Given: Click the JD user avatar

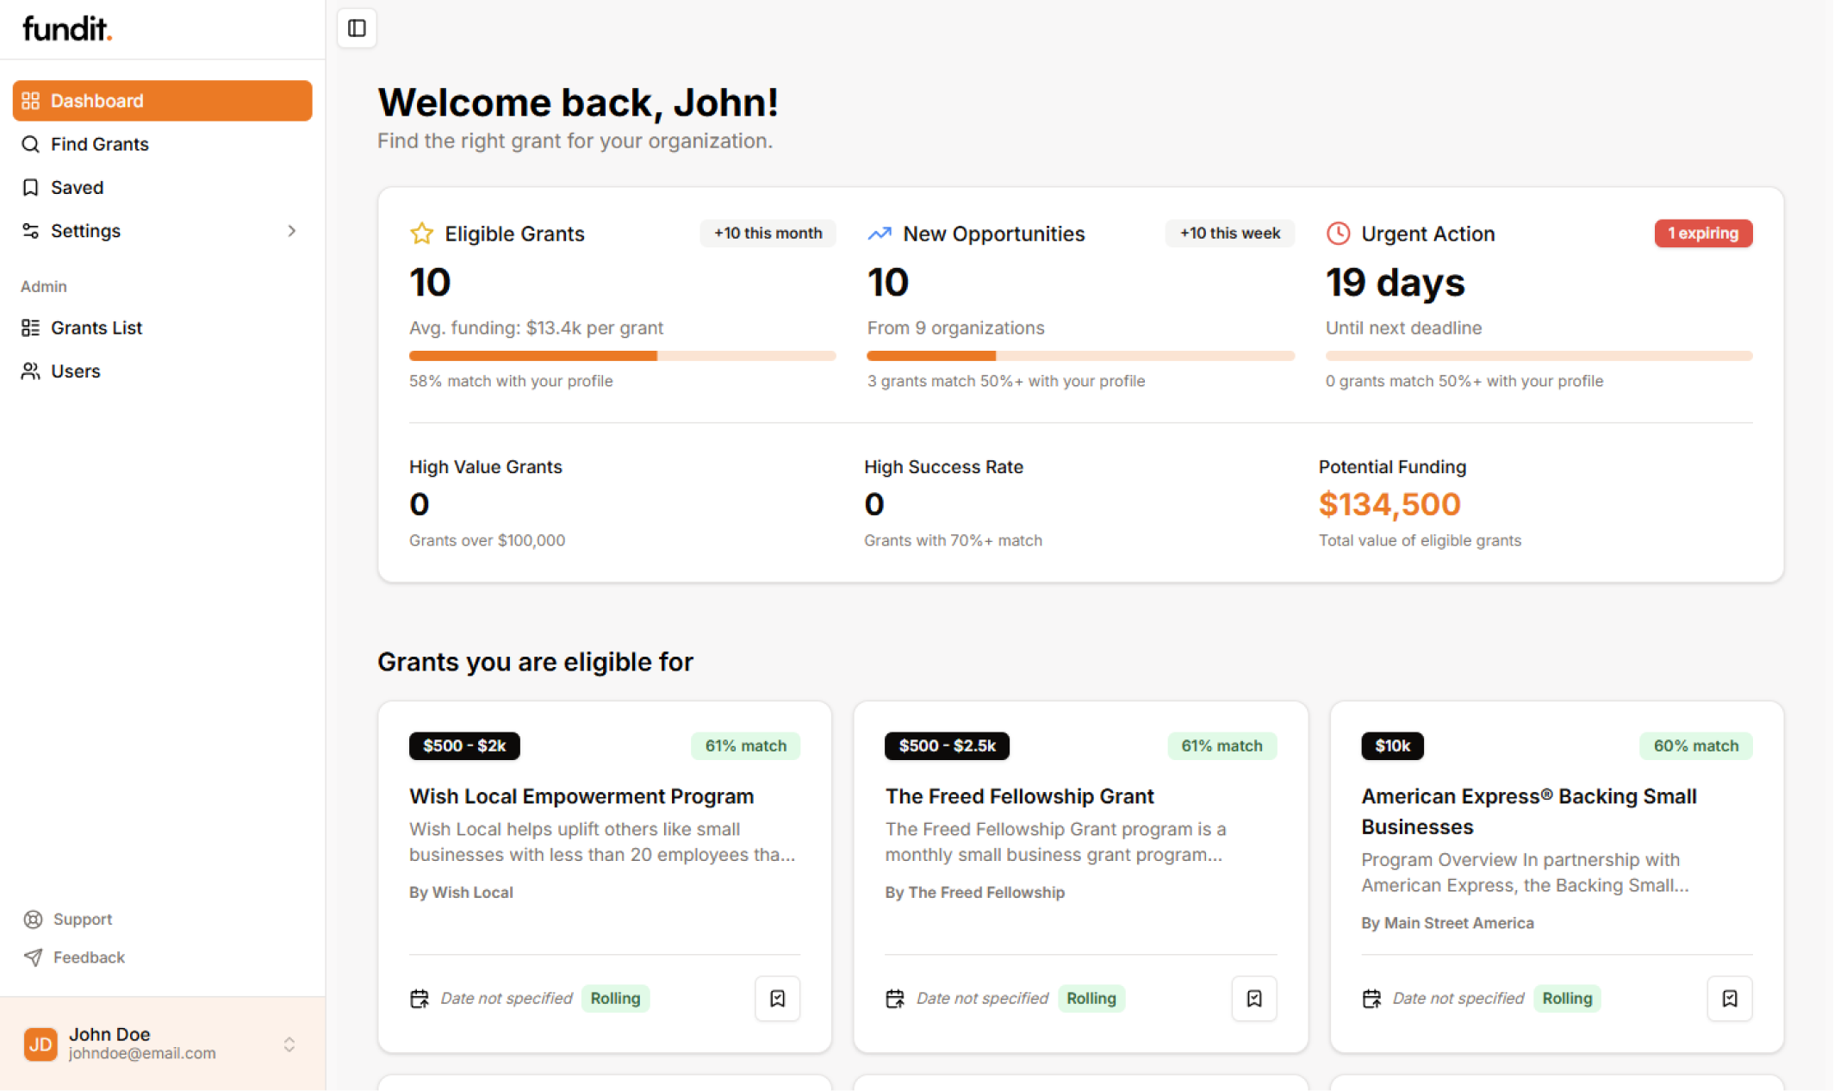Looking at the screenshot, I should coord(40,1044).
